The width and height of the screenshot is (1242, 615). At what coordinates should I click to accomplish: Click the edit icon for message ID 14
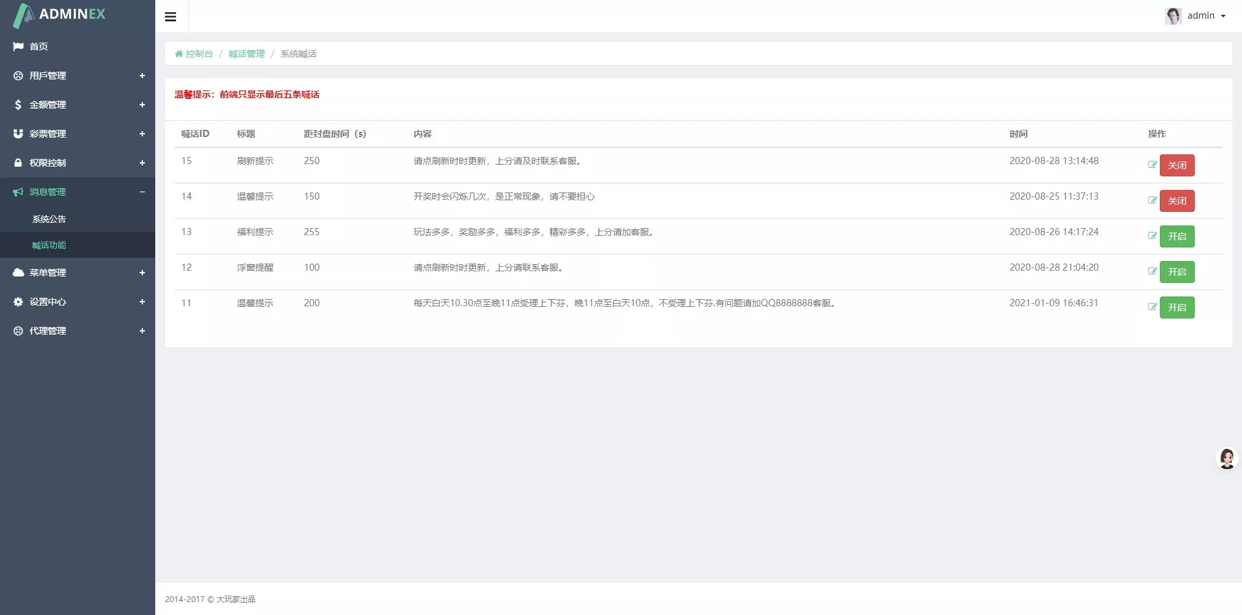1152,200
